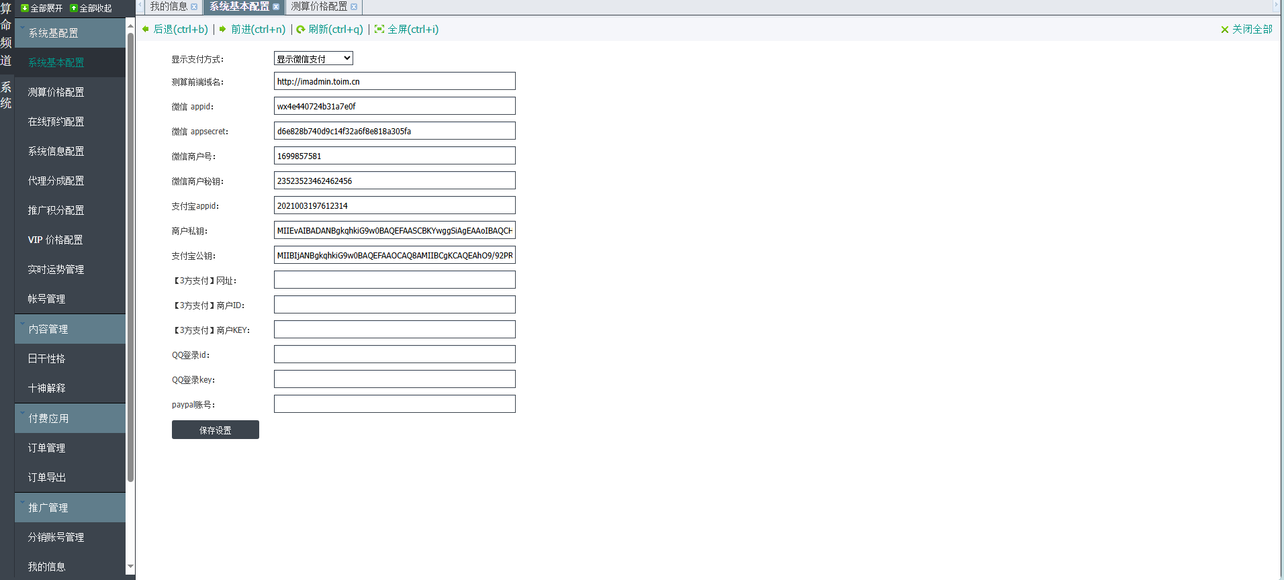The height and width of the screenshot is (580, 1284).
Task: Open 十神解释 in the sidebar
Action: pos(70,388)
